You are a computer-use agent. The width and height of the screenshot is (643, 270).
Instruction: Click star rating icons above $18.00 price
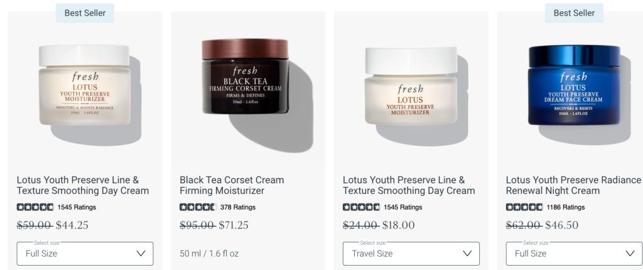pyautogui.click(x=361, y=207)
